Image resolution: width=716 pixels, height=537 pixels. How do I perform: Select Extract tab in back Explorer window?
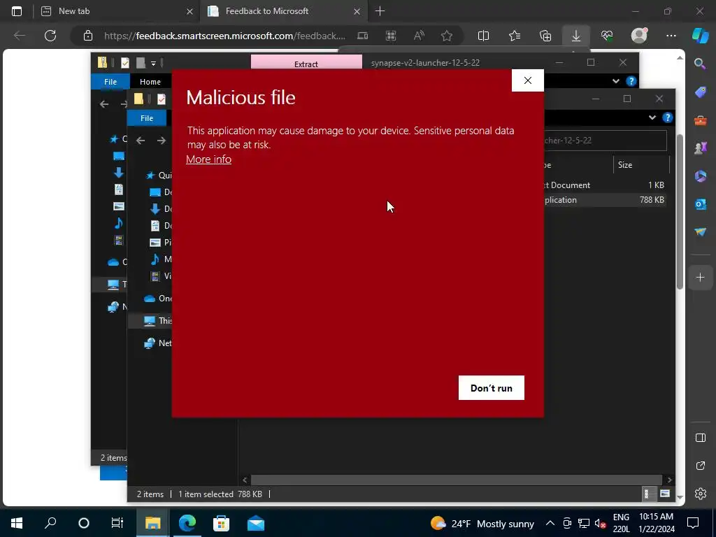306,64
